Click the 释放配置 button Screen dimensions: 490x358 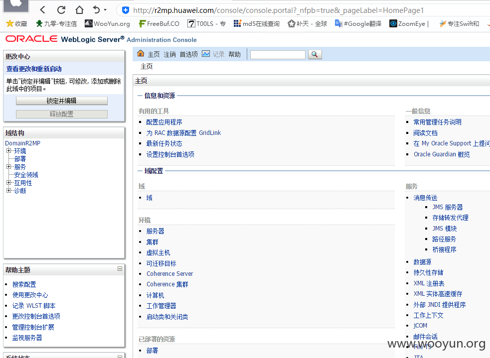click(62, 114)
